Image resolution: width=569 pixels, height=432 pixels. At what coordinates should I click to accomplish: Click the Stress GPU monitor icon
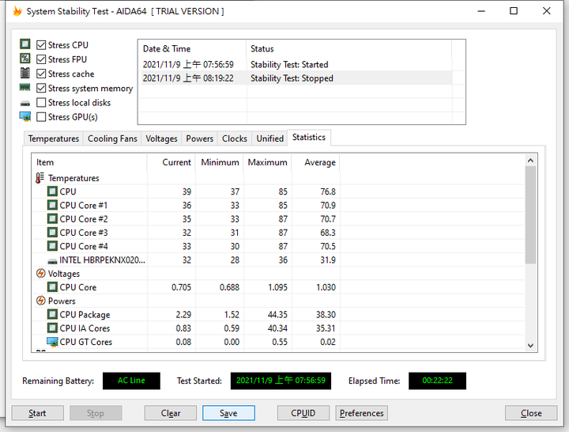point(25,116)
